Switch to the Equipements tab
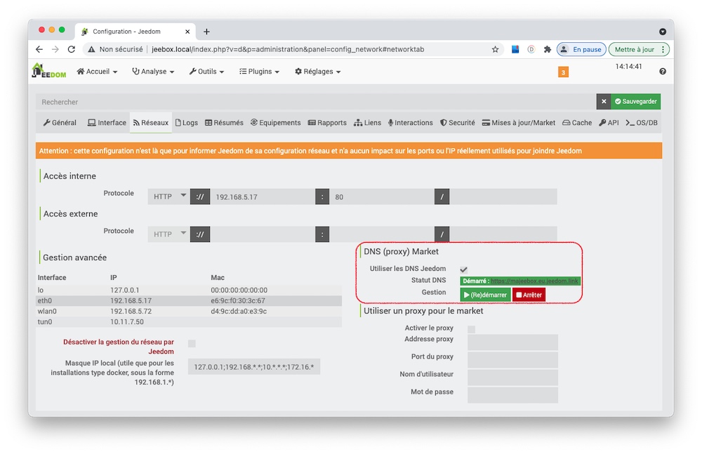Screen dimensions: 702x454 275,122
